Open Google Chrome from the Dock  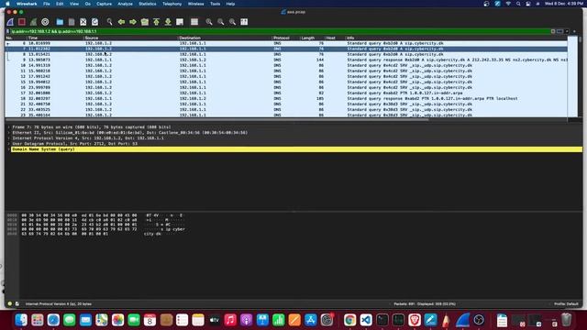pos(349,320)
